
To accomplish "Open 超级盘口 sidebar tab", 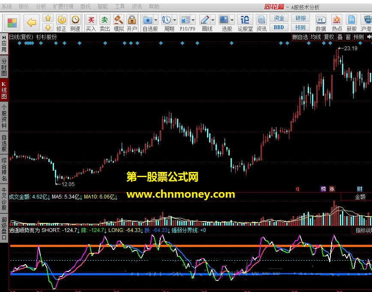I will point(4,228).
